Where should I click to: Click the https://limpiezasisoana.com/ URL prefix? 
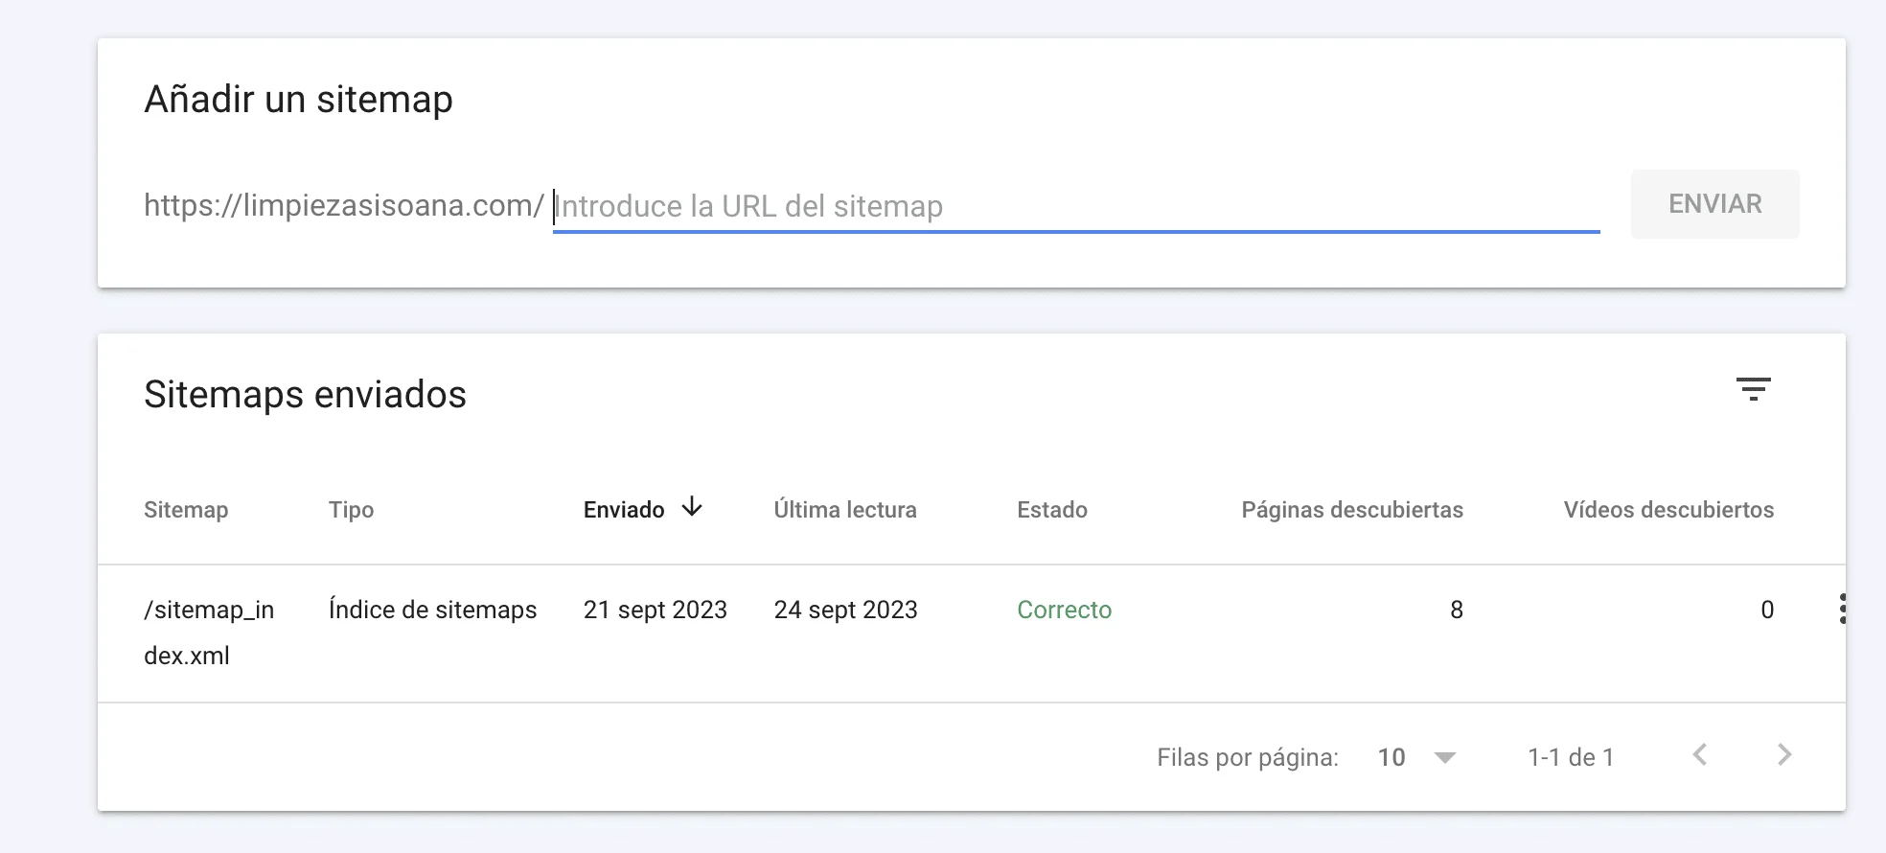coord(344,205)
